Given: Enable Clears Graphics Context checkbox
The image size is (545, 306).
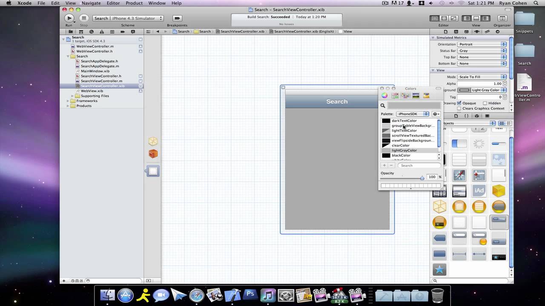Looking at the screenshot, I should point(459,108).
